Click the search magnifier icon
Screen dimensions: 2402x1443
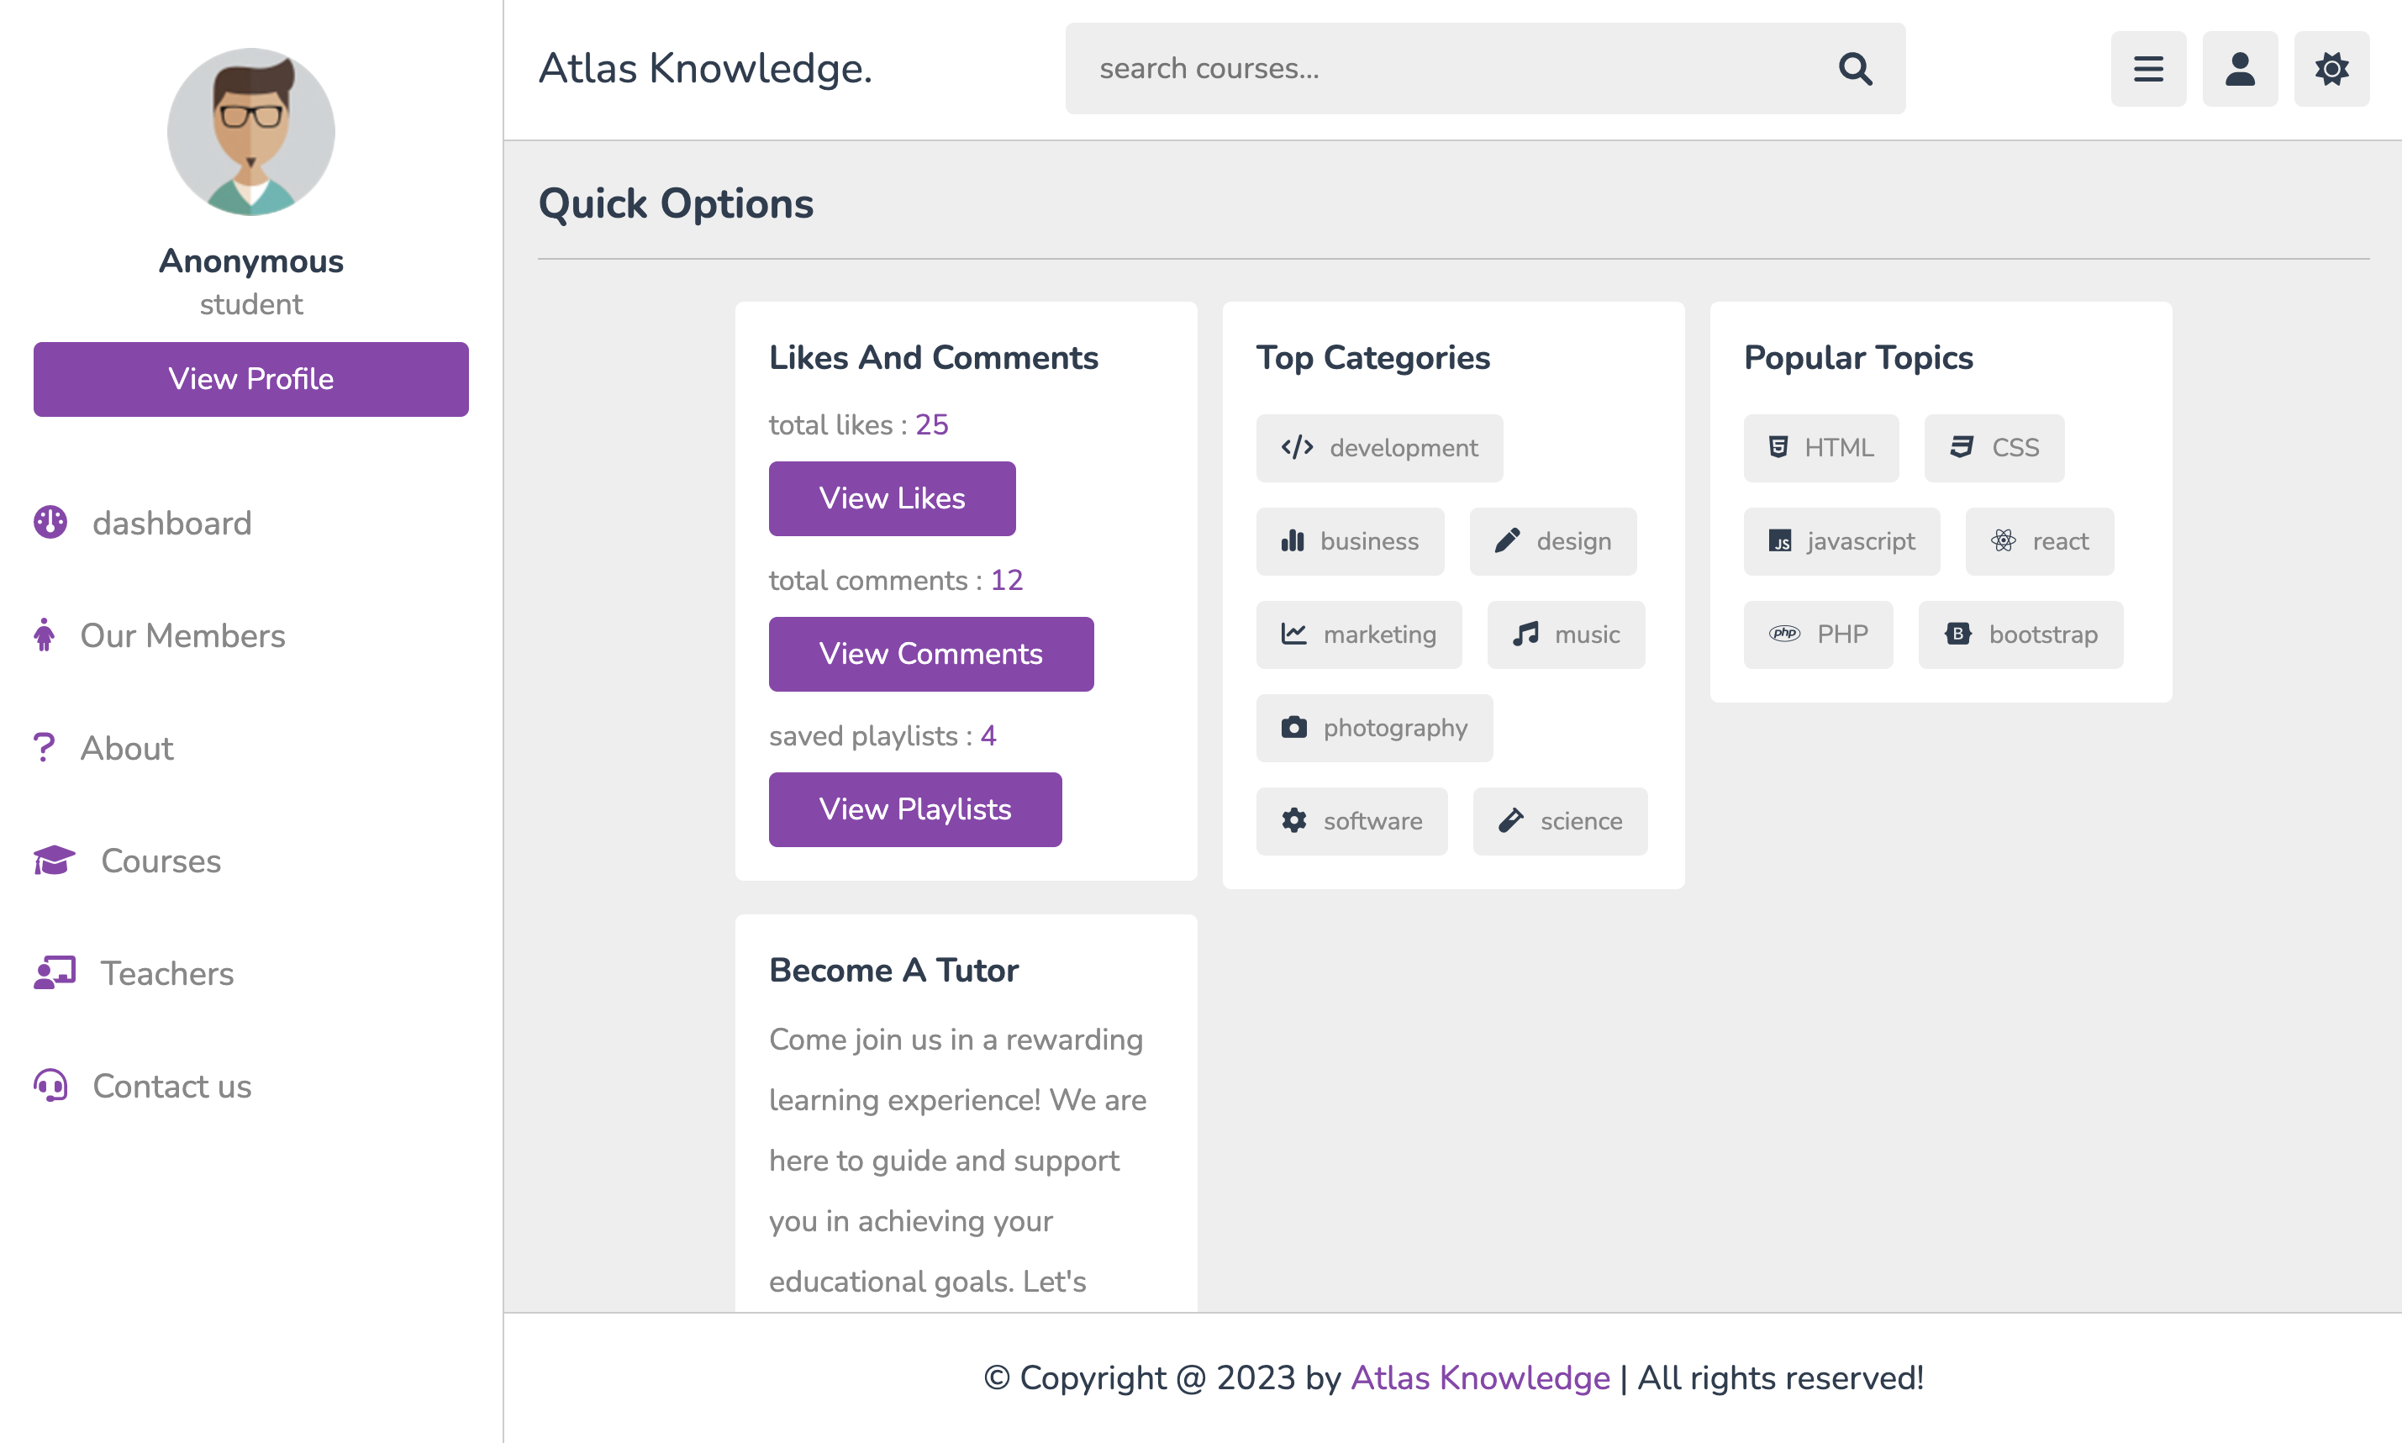(x=1855, y=69)
